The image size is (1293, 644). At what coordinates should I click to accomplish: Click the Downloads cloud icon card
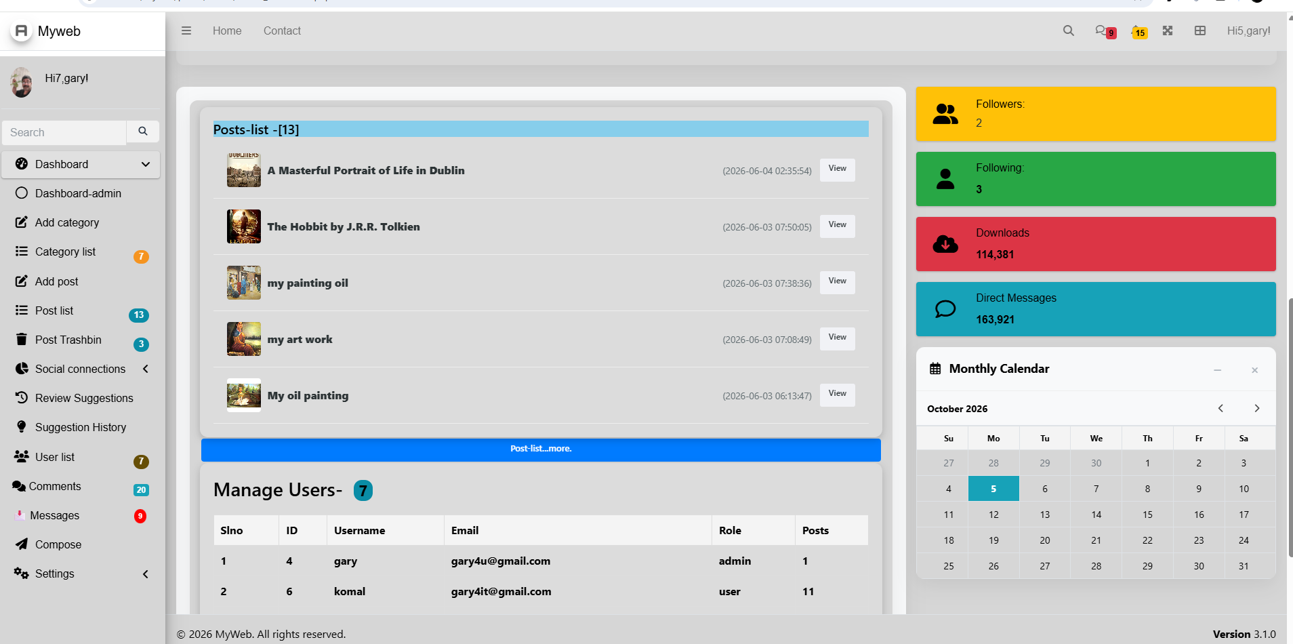tap(1096, 244)
